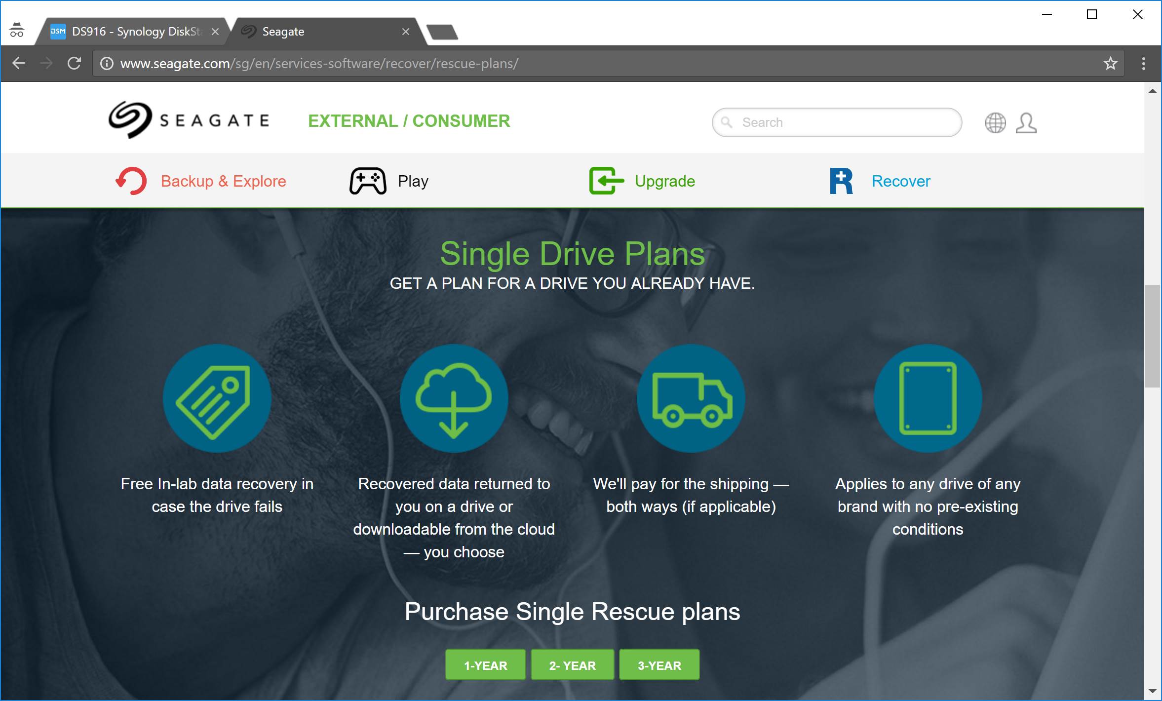Click the Seagate logo
This screenshot has width=1162, height=701.
[189, 120]
